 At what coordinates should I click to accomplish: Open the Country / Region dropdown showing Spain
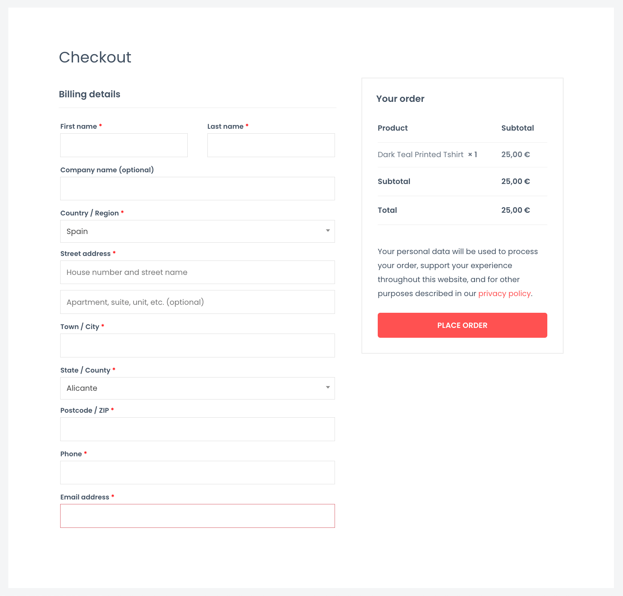[198, 231]
